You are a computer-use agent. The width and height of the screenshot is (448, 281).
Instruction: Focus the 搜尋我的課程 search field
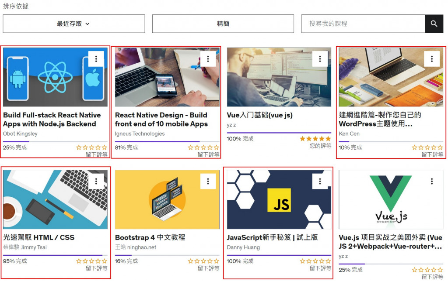363,24
